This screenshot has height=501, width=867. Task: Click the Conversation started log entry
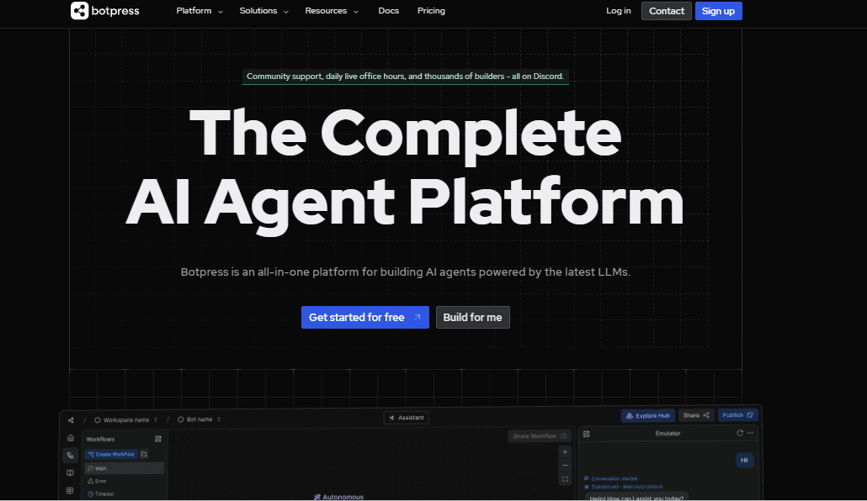pos(610,479)
